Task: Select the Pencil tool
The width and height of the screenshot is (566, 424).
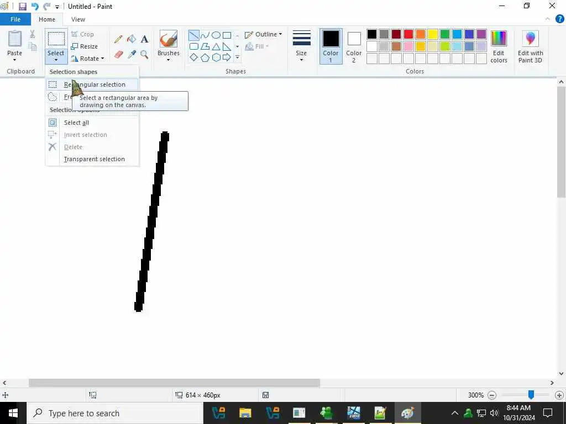Action: [118, 39]
